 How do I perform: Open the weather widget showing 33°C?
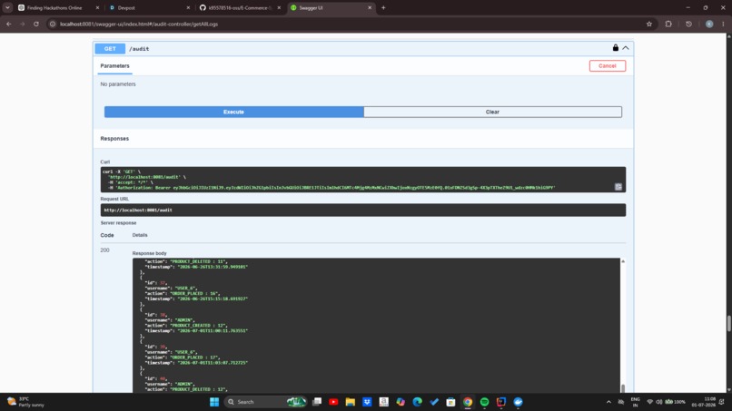(x=25, y=402)
